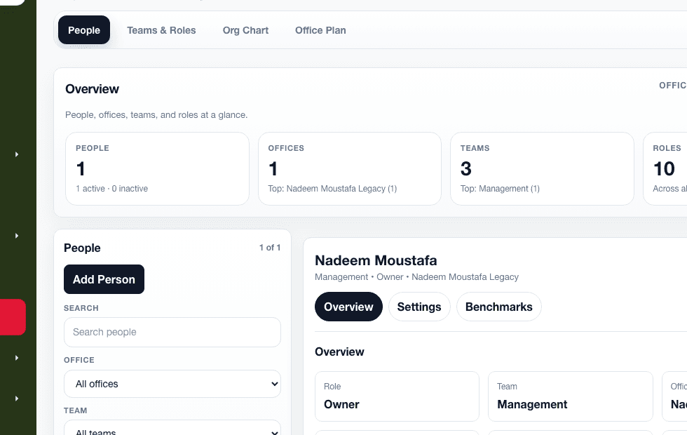Select the People tab
Viewport: 687px width, 435px height.
83,30
